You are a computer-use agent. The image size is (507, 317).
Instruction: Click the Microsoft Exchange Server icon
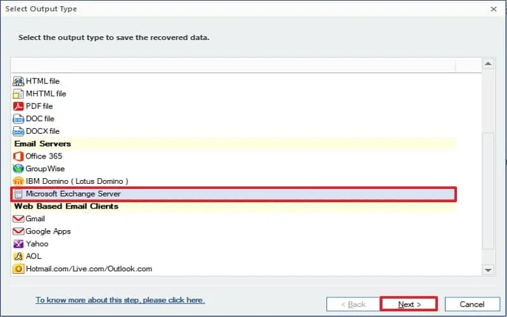point(18,194)
